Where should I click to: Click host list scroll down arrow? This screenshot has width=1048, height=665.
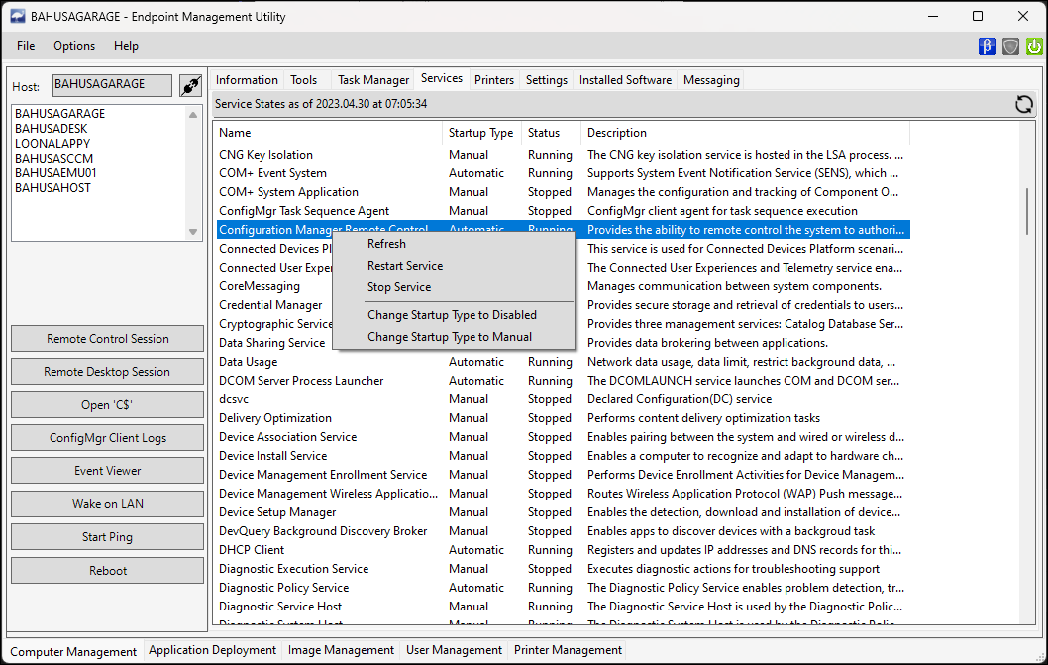pos(193,232)
